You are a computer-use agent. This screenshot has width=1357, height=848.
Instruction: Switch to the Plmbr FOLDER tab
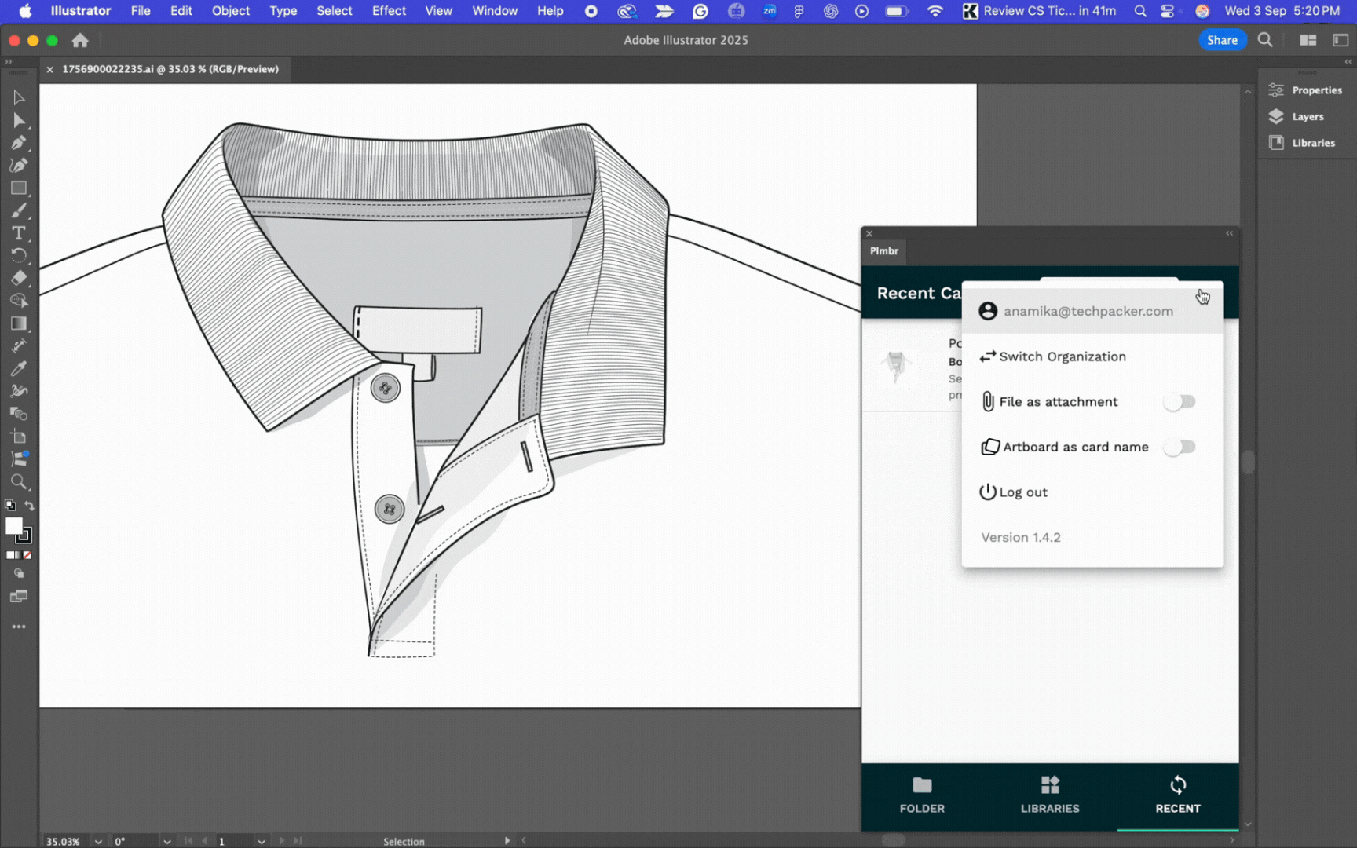click(922, 795)
